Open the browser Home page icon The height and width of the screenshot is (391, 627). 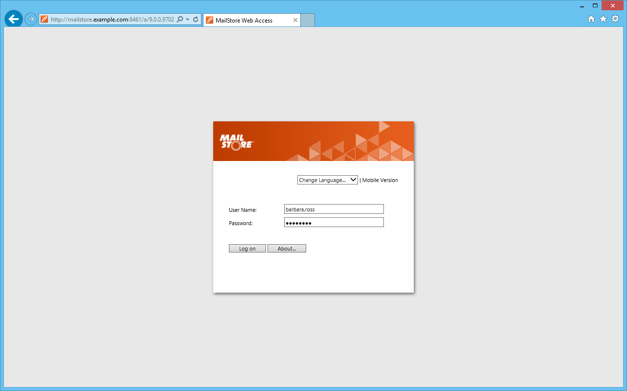[x=591, y=19]
